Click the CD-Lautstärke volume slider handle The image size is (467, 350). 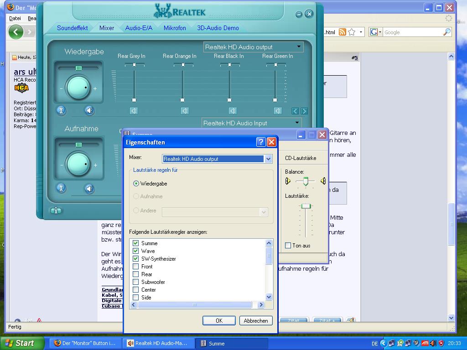[306, 206]
